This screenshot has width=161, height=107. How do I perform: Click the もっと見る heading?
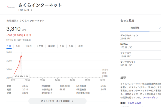tap(127, 21)
